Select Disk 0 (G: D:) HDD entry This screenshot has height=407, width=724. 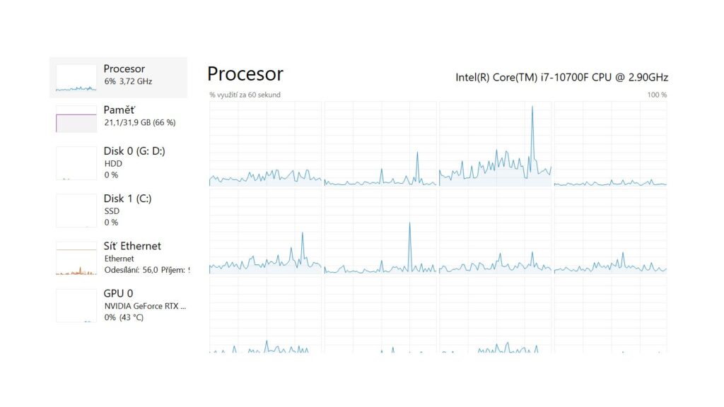point(118,163)
